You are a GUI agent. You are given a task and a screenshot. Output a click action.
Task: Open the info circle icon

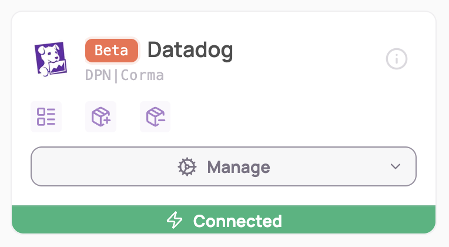coord(397,59)
